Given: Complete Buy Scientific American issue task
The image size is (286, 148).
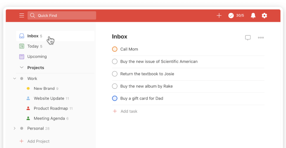Looking at the screenshot, I should [115, 61].
